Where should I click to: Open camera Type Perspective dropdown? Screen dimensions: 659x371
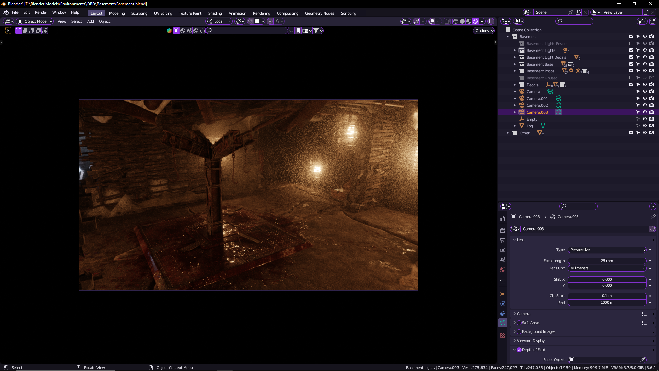pos(607,250)
